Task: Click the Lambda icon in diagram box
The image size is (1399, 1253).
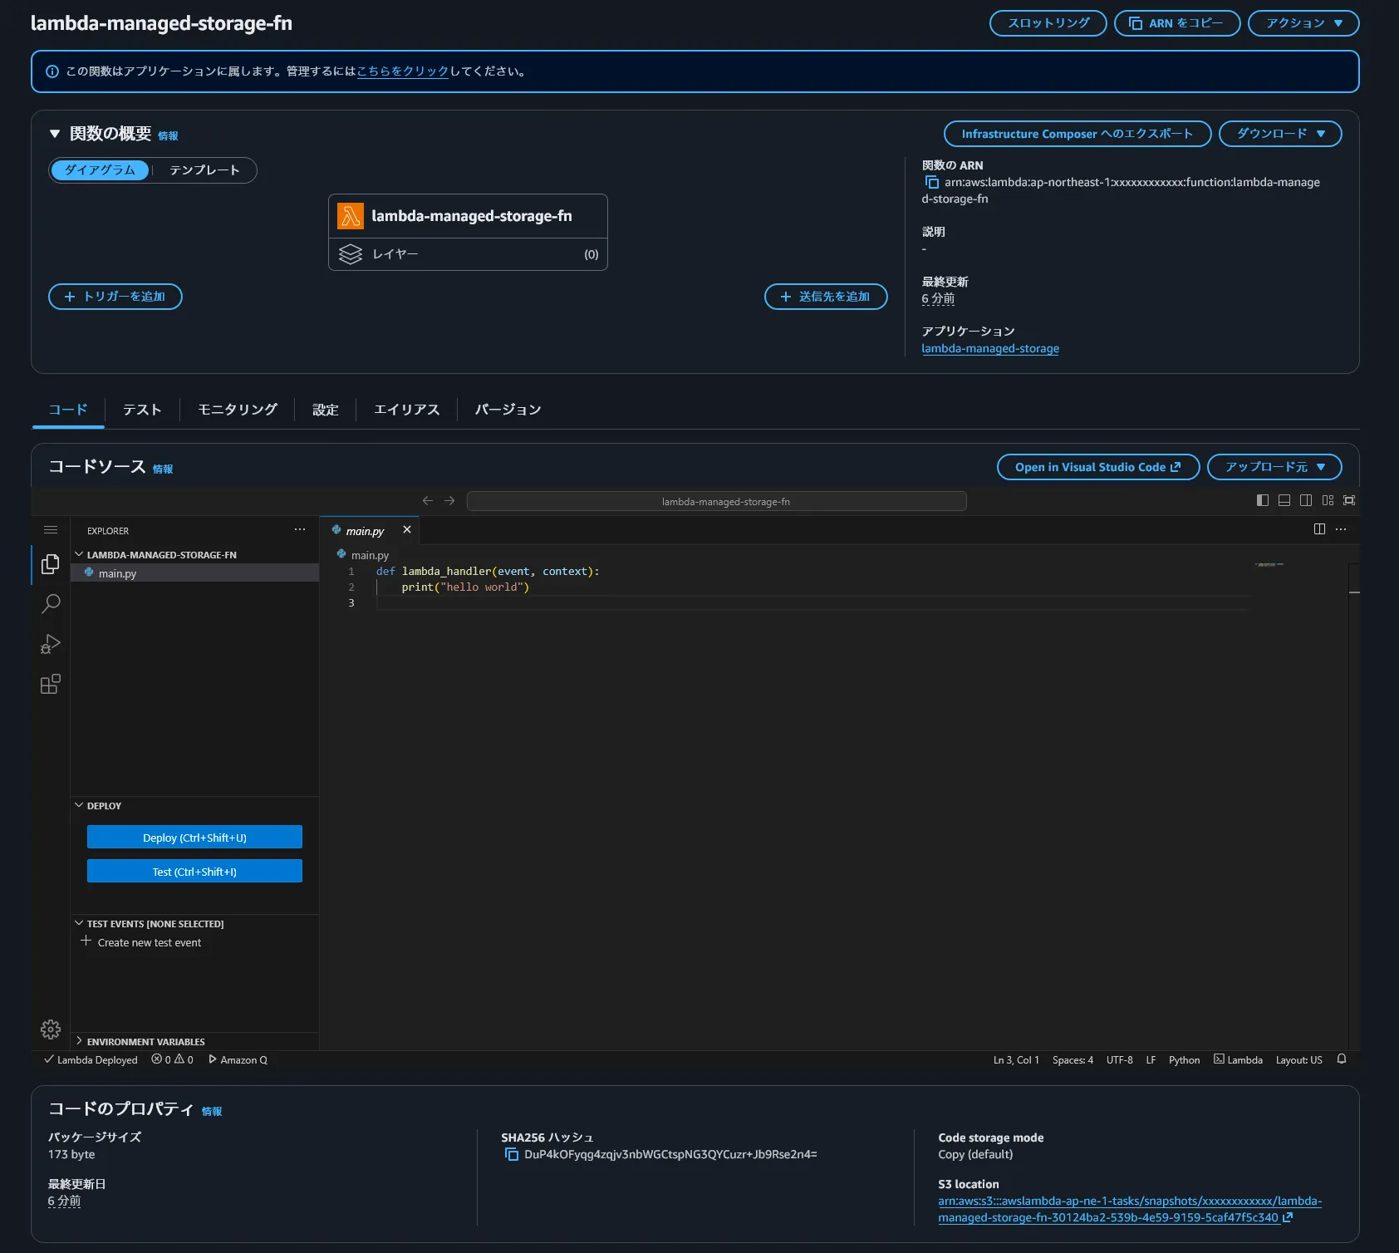Action: 351,216
